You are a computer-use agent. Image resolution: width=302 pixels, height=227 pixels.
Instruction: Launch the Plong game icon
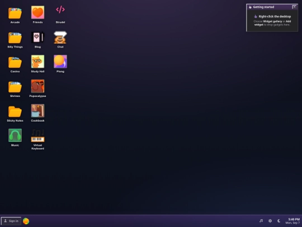(x=60, y=62)
